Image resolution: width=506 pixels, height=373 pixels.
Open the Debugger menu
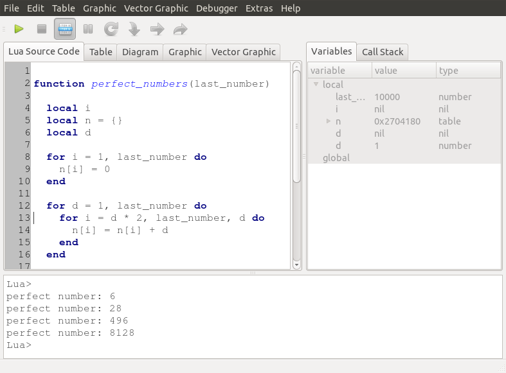pyautogui.click(x=217, y=8)
